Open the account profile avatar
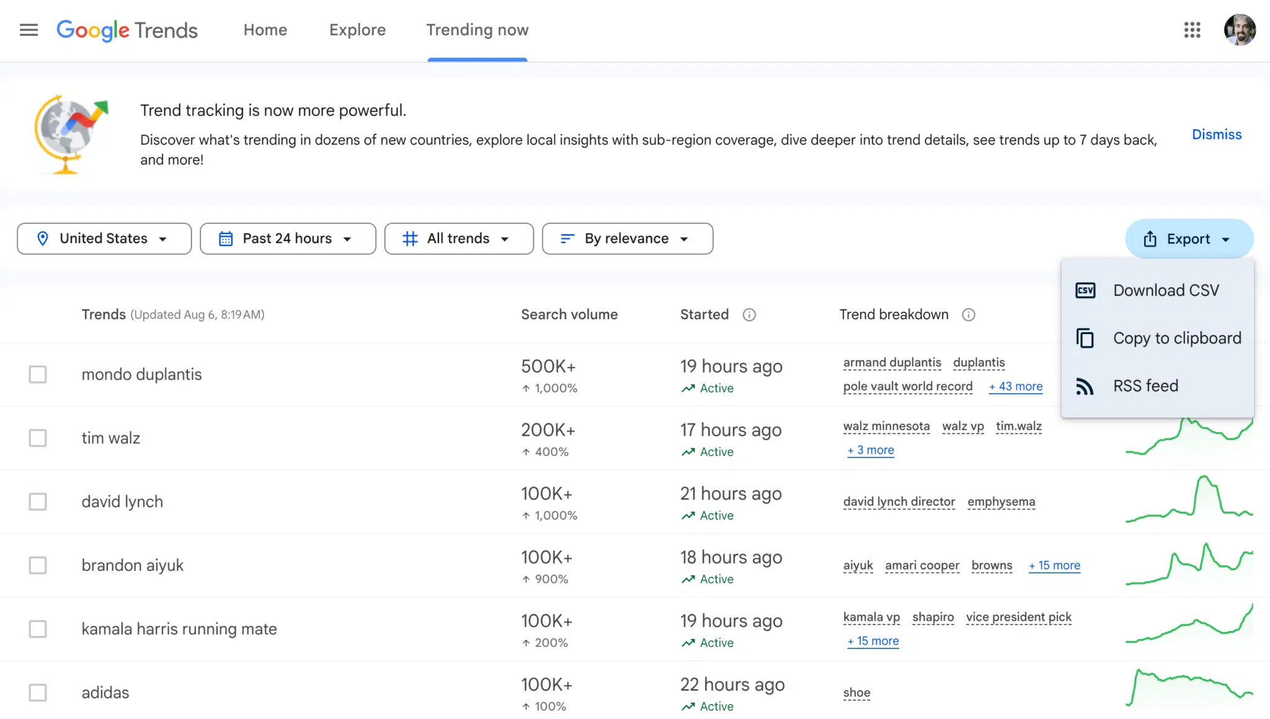The height and width of the screenshot is (719, 1270). pyautogui.click(x=1240, y=30)
